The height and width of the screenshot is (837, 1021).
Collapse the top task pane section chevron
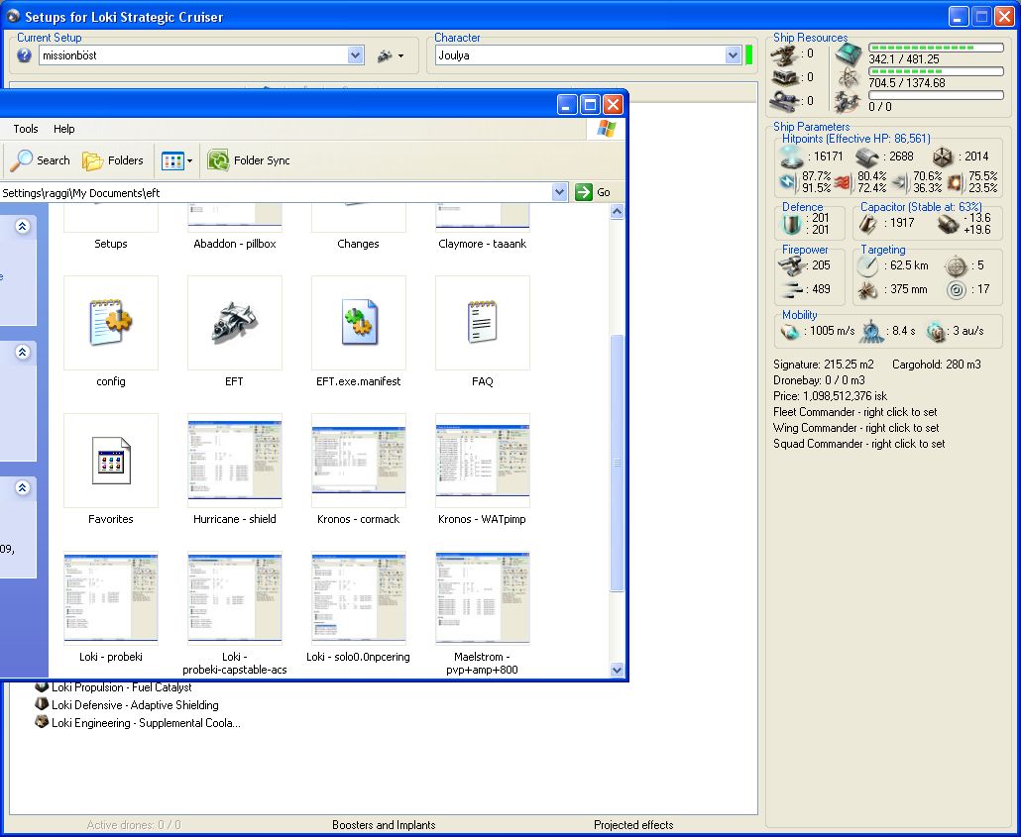(22, 226)
